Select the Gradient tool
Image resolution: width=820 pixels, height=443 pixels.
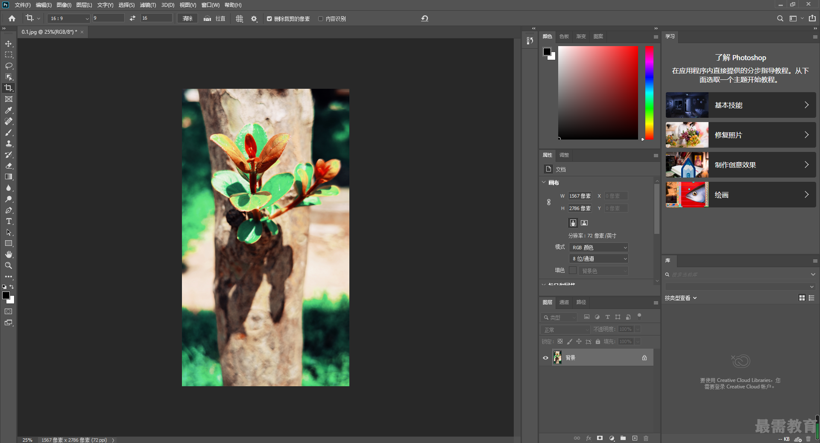(9, 177)
